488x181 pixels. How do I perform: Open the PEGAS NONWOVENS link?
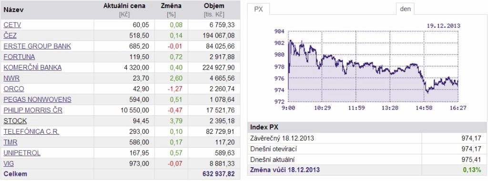(37, 100)
